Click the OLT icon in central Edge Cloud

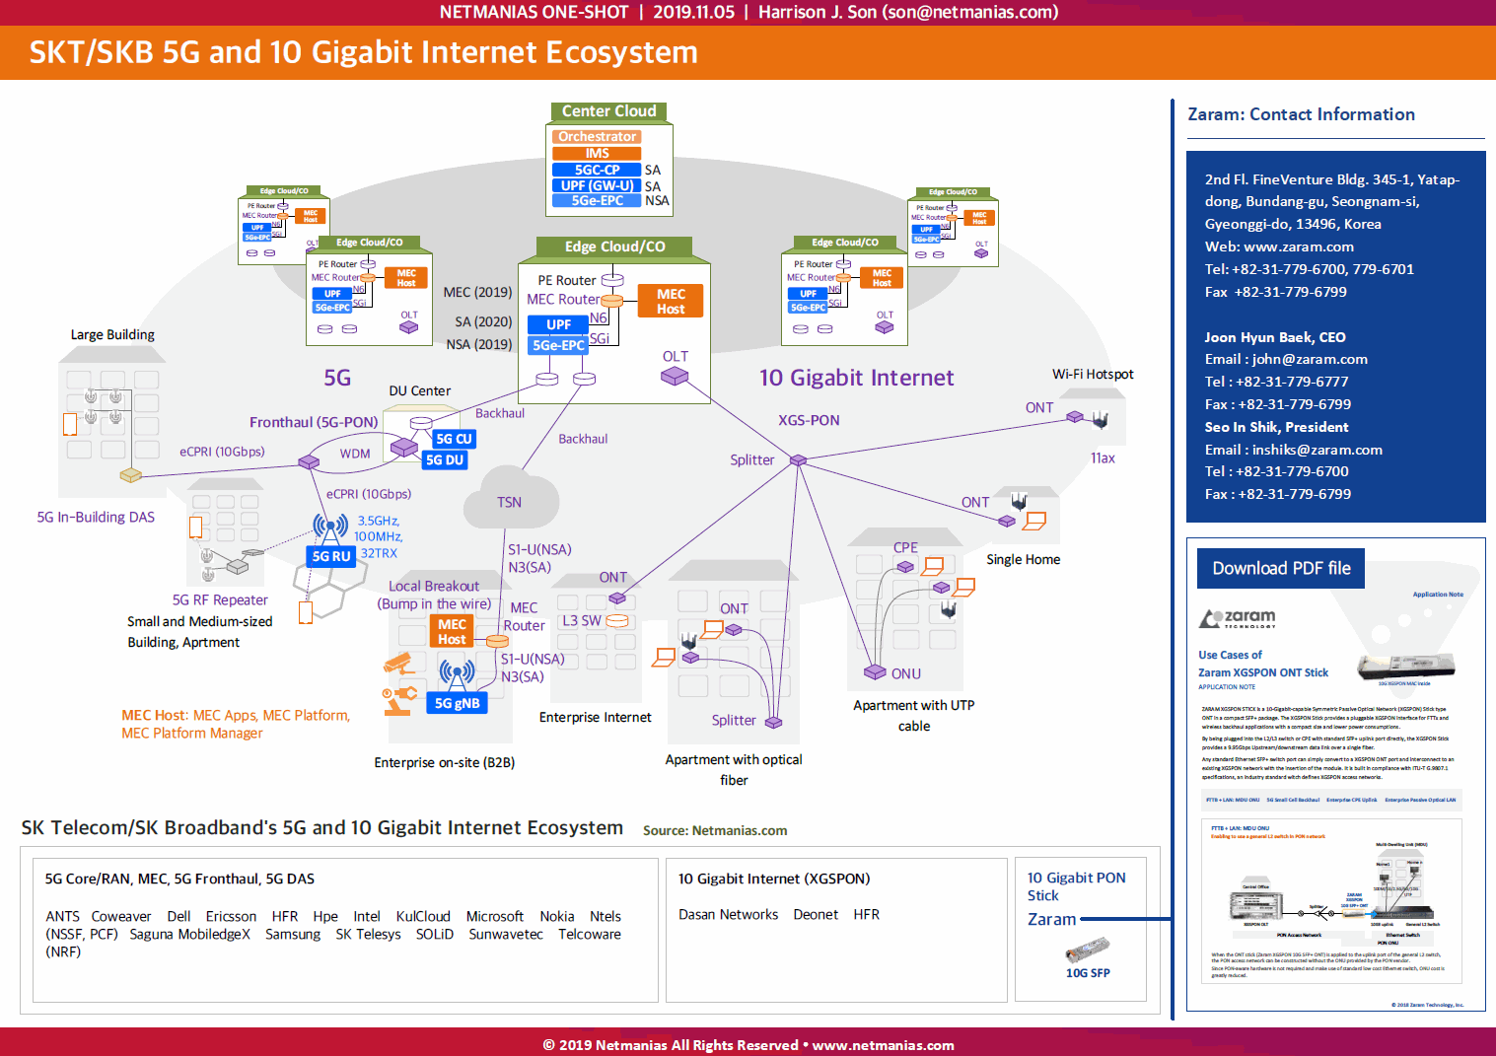pyautogui.click(x=675, y=376)
